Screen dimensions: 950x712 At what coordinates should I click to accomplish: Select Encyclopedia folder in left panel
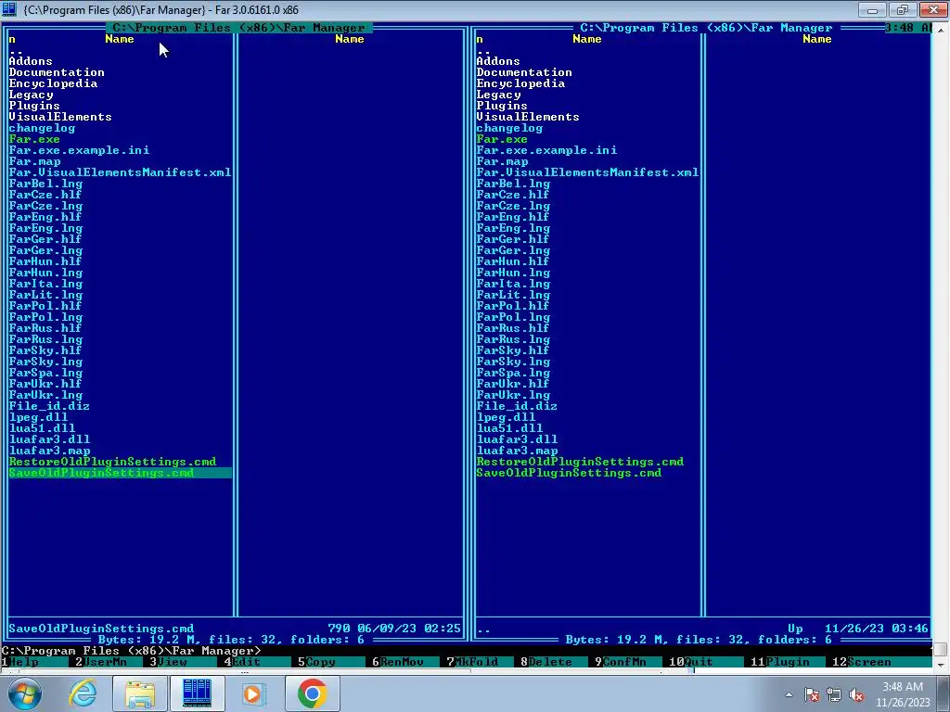(53, 83)
